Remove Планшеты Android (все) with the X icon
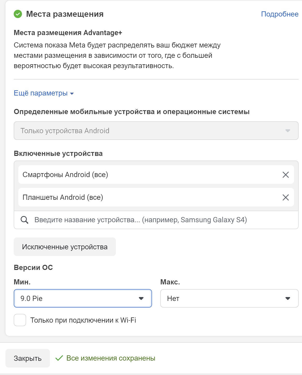This screenshot has height=375, width=302. pos(285,197)
